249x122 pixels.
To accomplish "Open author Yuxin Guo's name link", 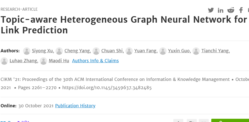I will [x=179, y=51].
